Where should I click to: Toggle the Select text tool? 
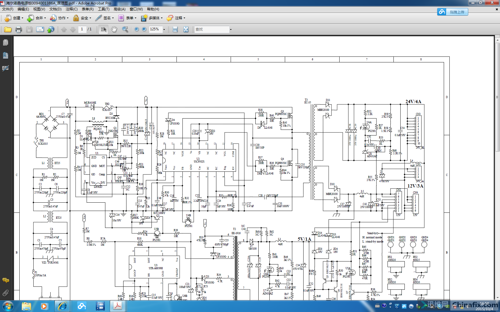pos(103,29)
